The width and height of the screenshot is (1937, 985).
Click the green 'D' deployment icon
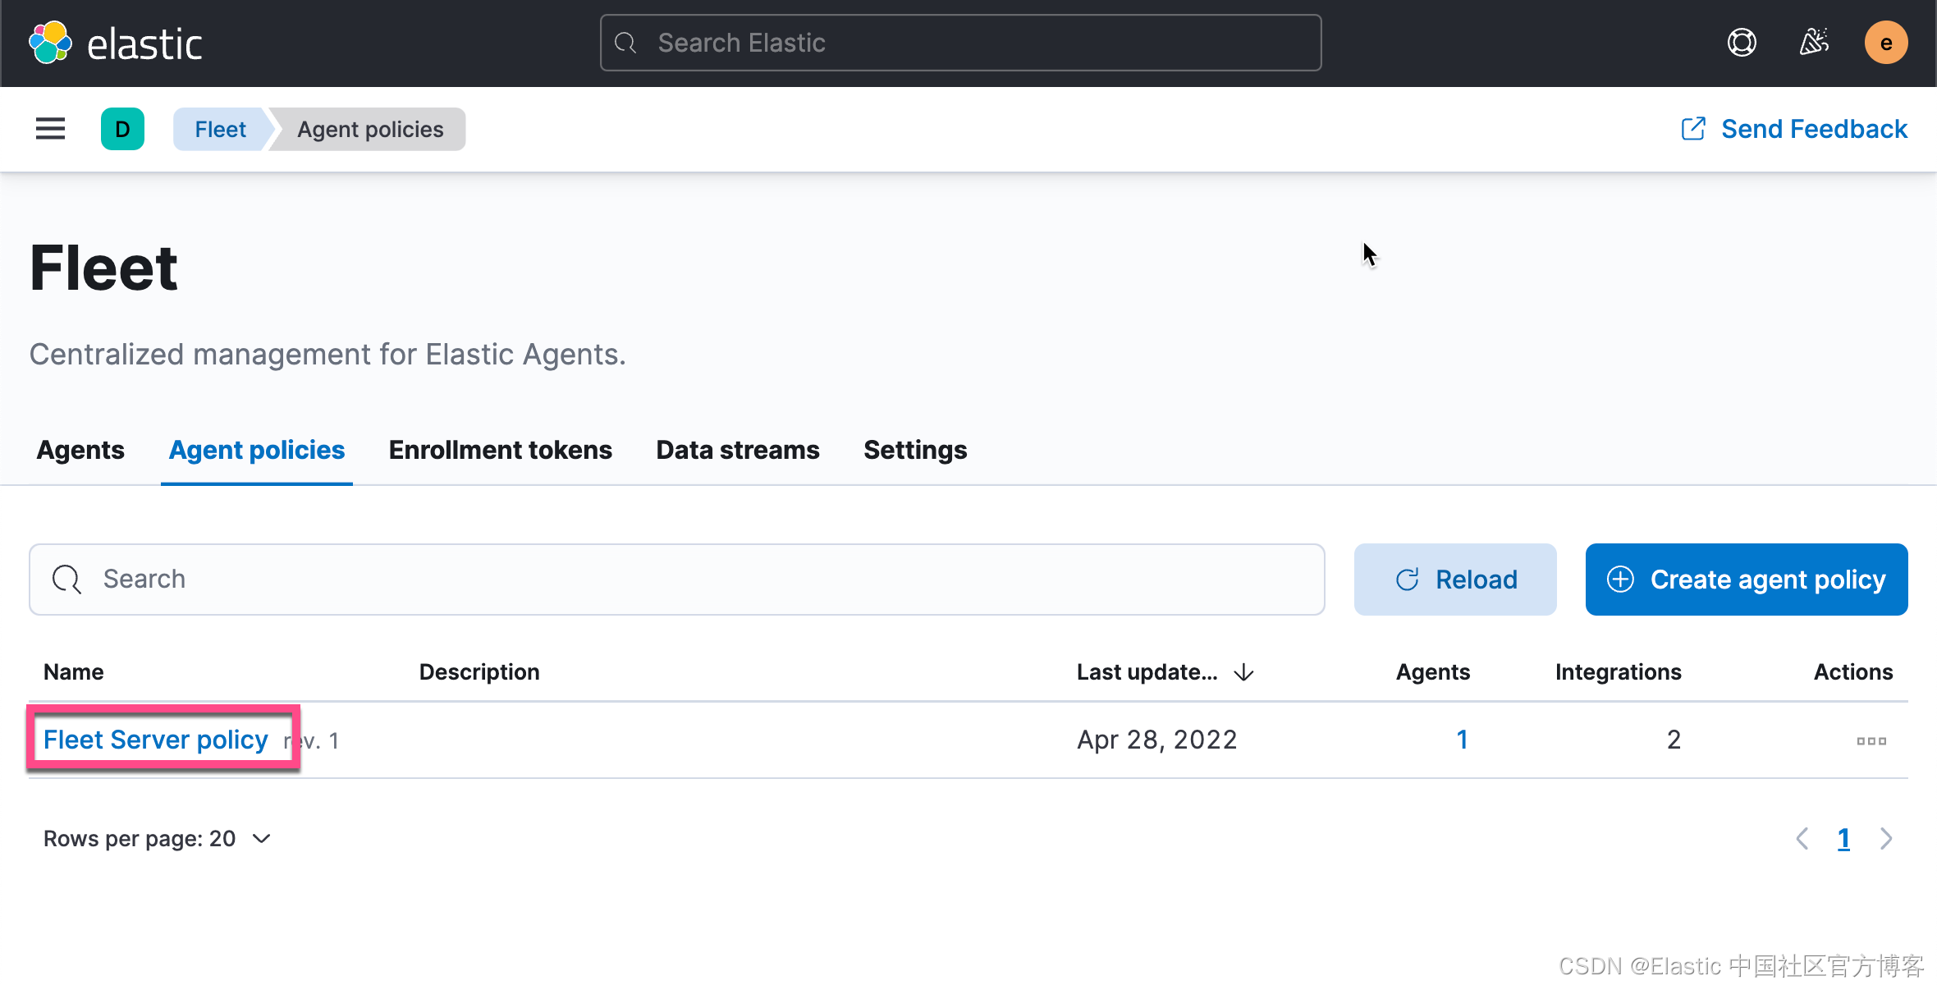122,129
